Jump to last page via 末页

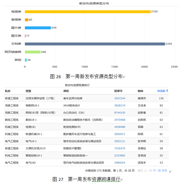[164, 171]
